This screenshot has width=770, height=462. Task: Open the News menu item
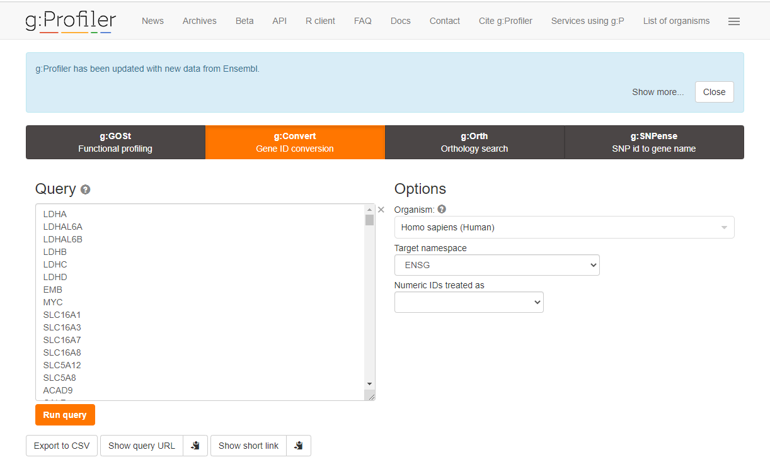coord(152,21)
